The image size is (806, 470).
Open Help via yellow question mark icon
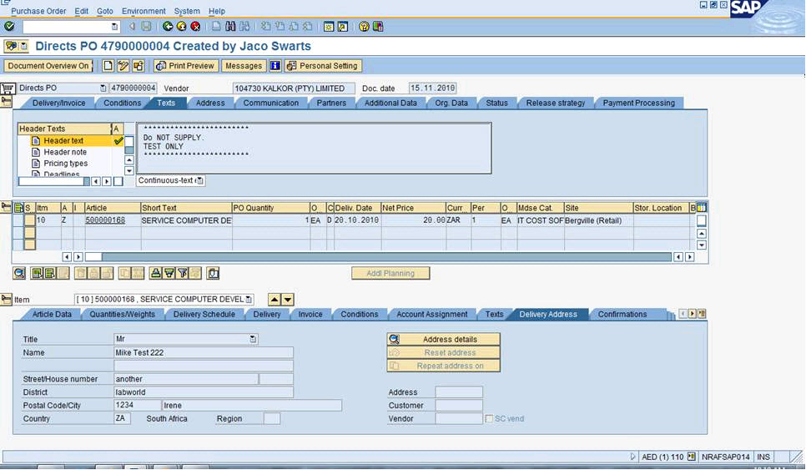point(364,27)
